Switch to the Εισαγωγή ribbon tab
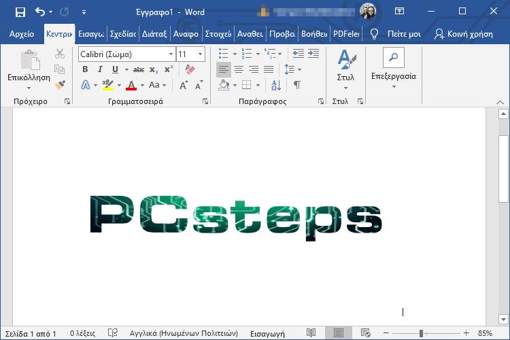This screenshot has width=510, height=340. (x=91, y=34)
